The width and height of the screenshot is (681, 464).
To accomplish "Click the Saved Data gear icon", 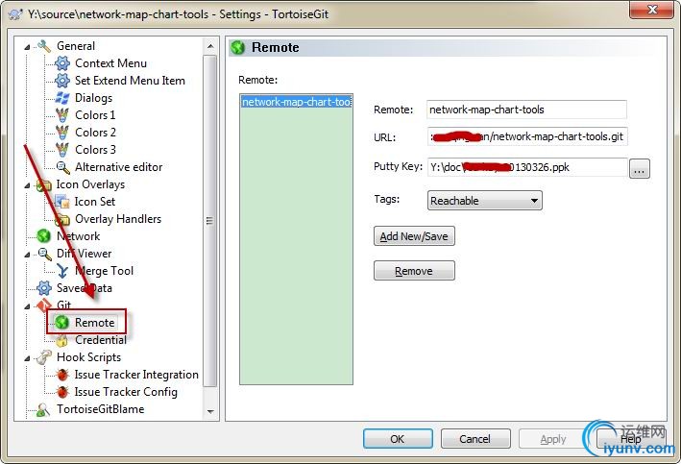I will 44,288.
